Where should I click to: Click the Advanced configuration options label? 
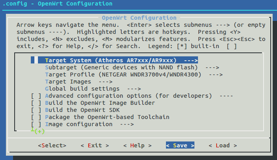pos(128,96)
